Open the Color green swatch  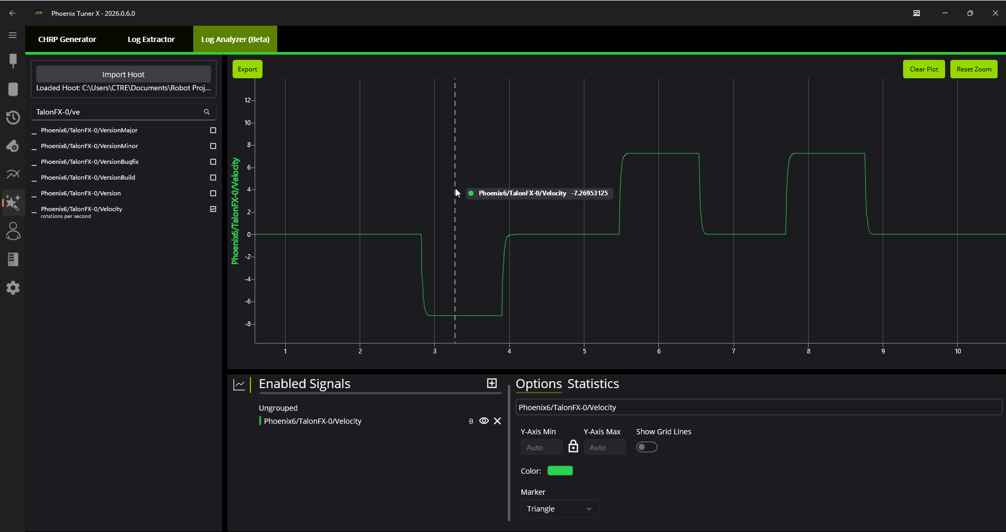tap(560, 471)
